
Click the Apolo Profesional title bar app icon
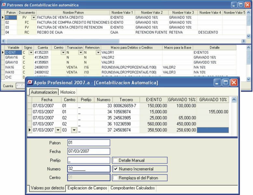pyautogui.click(x=30, y=82)
